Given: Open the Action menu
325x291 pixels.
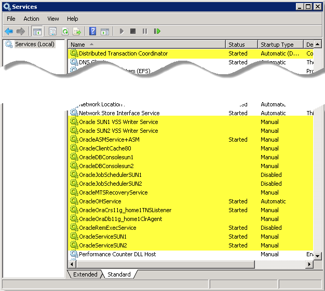Looking at the screenshot, I should 31,19.
